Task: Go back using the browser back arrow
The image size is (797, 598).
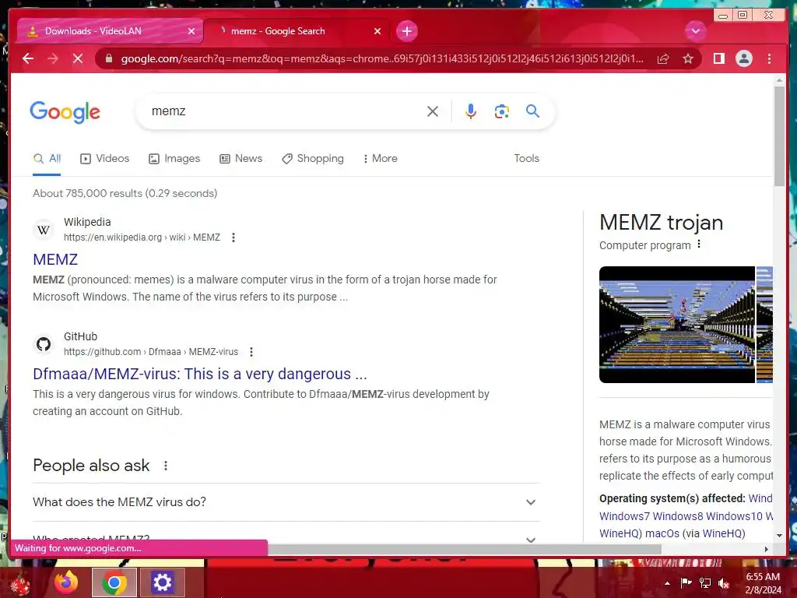Action: point(28,58)
